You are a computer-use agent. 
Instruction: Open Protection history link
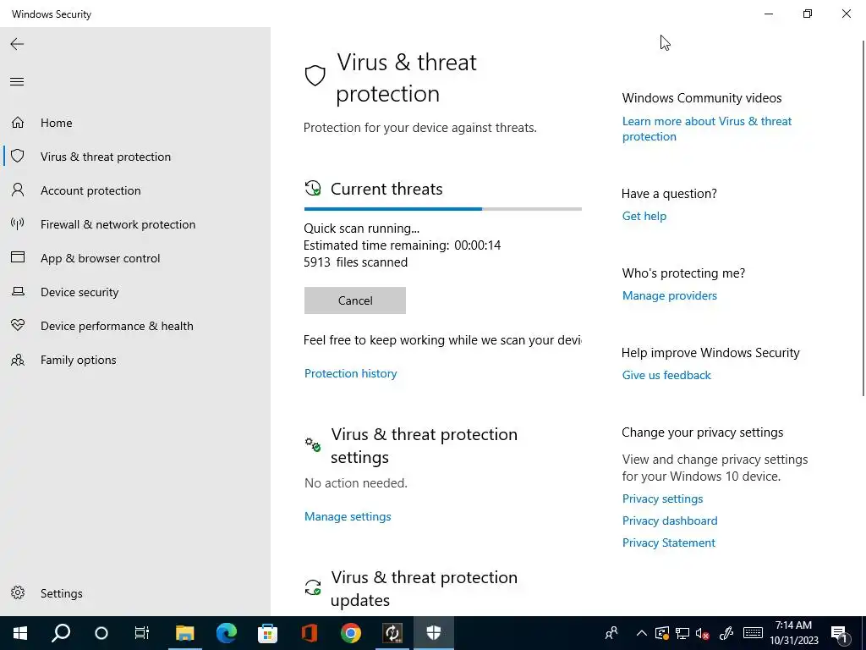click(x=350, y=373)
